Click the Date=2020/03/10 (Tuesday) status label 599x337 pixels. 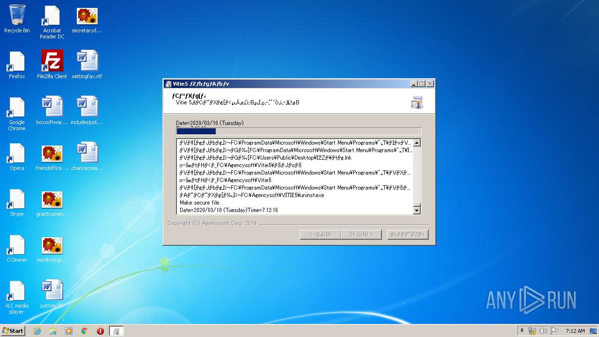(x=210, y=123)
